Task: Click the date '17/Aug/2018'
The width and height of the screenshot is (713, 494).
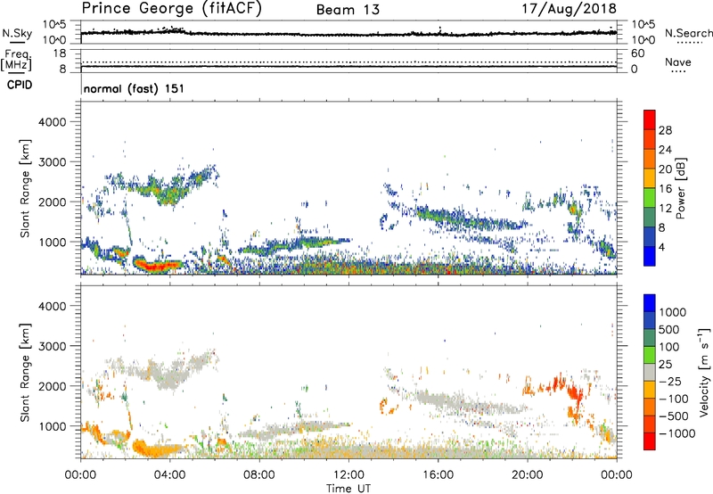Action: pyautogui.click(x=569, y=9)
